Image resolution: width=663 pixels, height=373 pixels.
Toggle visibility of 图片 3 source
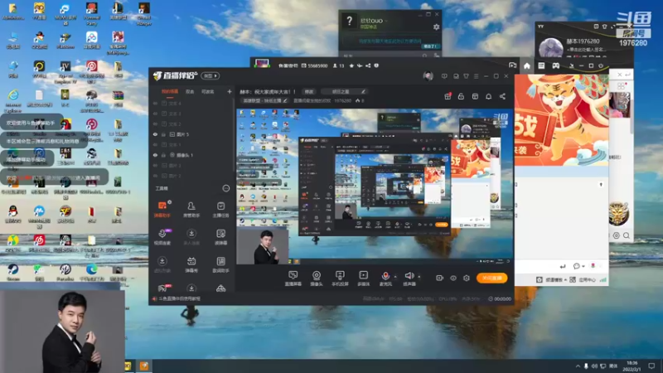point(155,165)
